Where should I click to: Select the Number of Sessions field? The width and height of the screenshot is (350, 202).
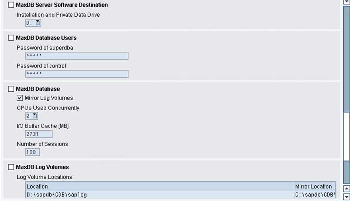point(32,152)
